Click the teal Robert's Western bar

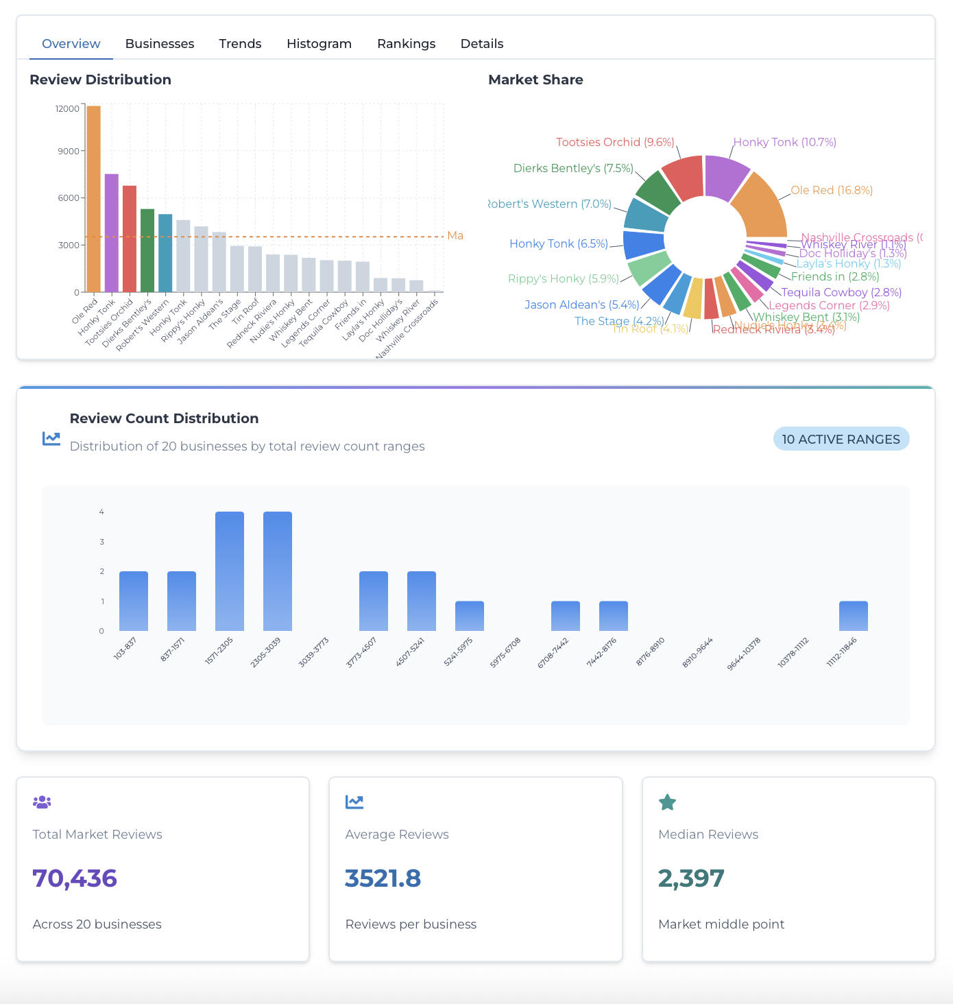pyautogui.click(x=165, y=253)
